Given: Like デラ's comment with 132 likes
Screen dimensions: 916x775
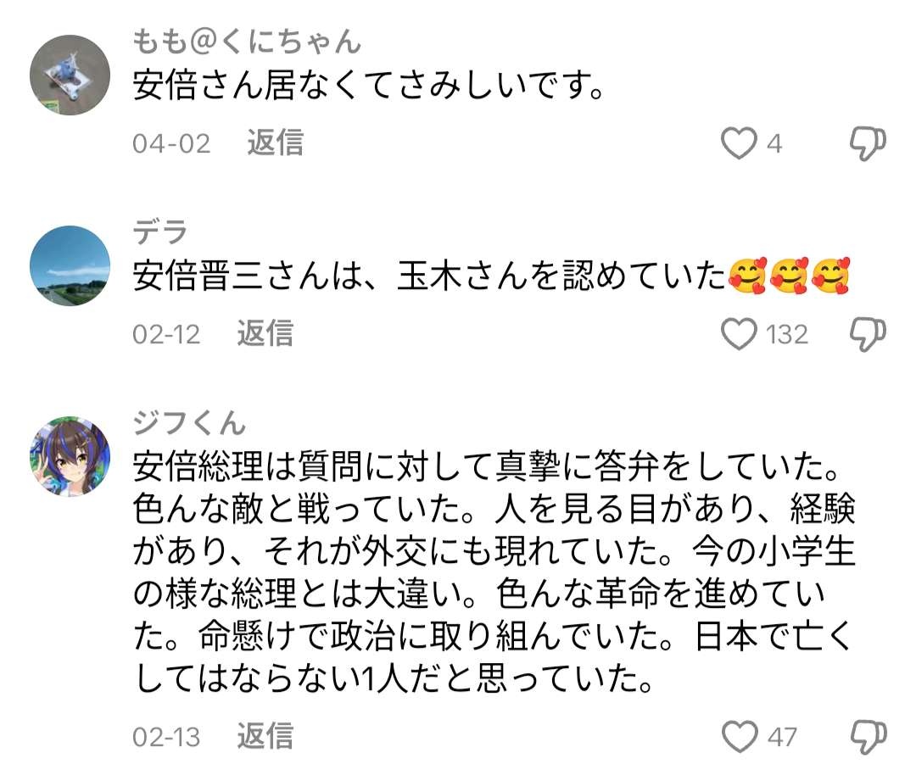Looking at the screenshot, I should 739,335.
